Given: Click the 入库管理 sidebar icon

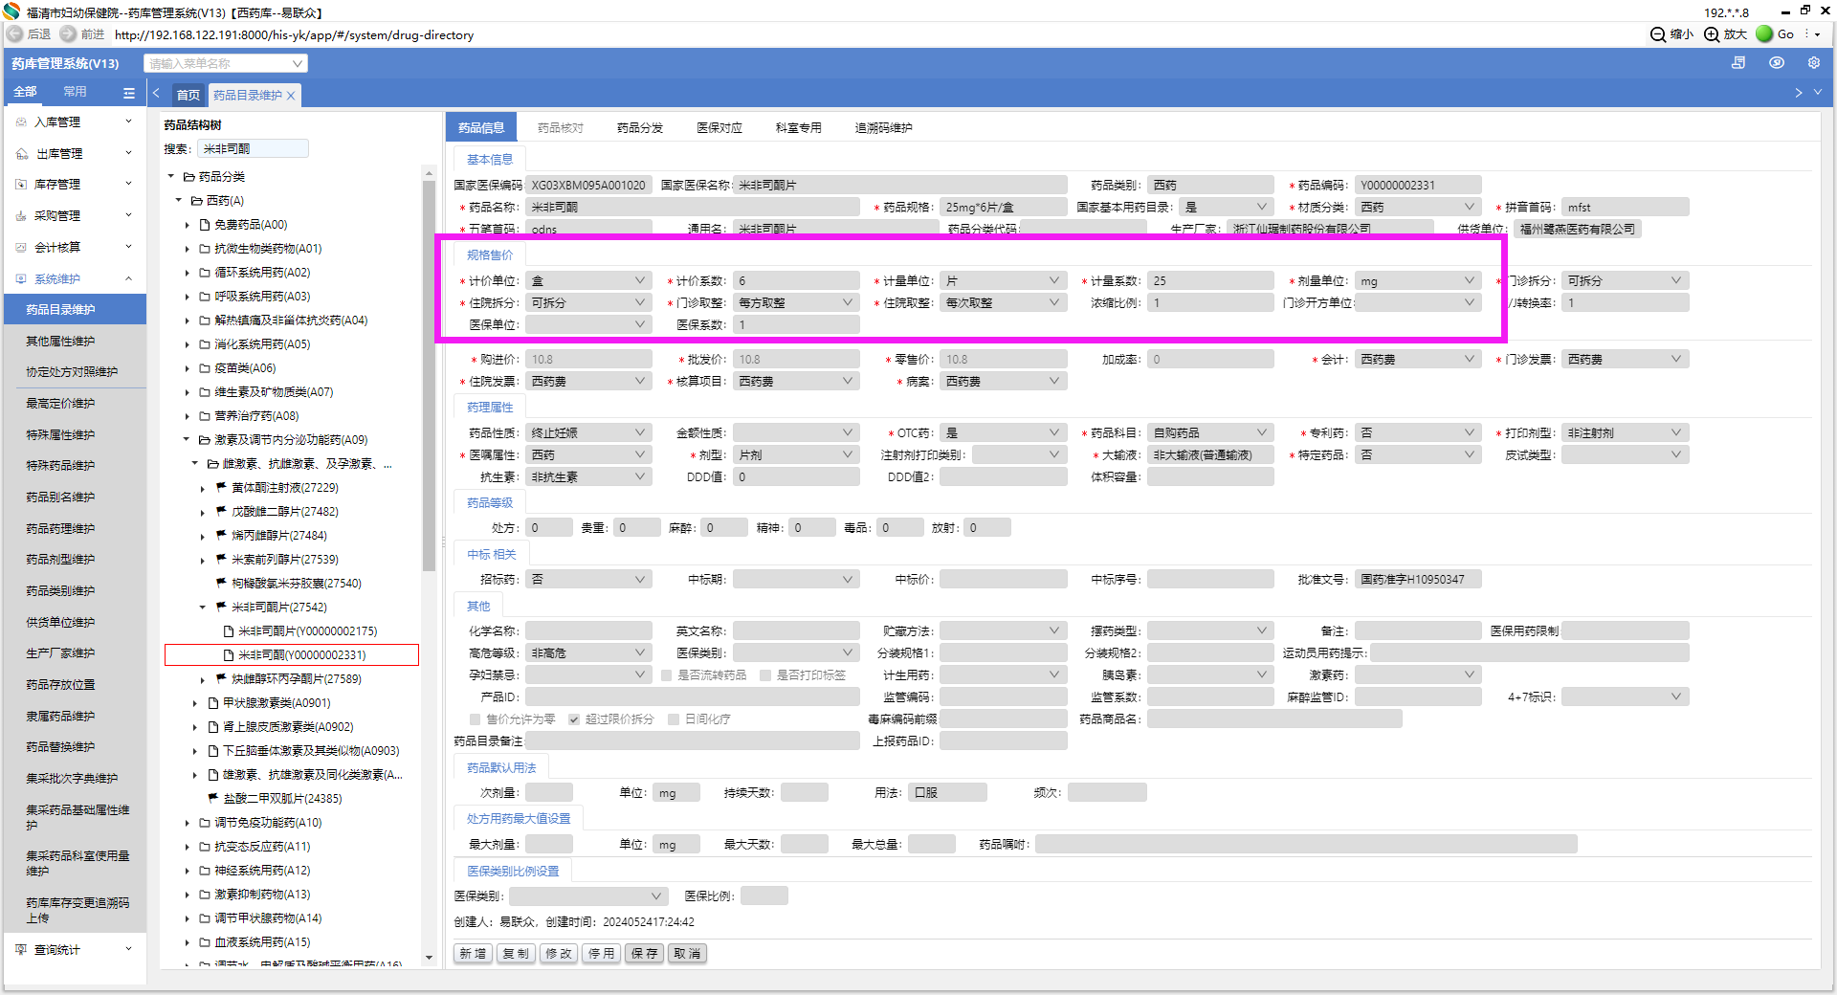Looking at the screenshot, I should click(21, 122).
